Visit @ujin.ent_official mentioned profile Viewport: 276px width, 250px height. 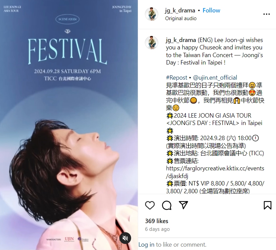pyautogui.click(x=215, y=78)
